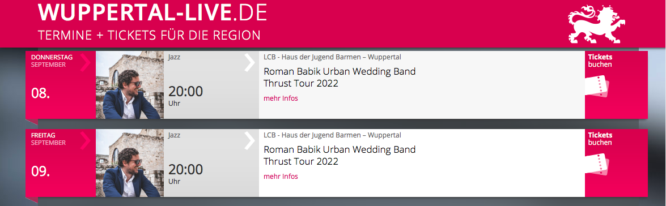
Task: Open Roman Babik photo thumbnail for 09. September
Action: coord(130,163)
